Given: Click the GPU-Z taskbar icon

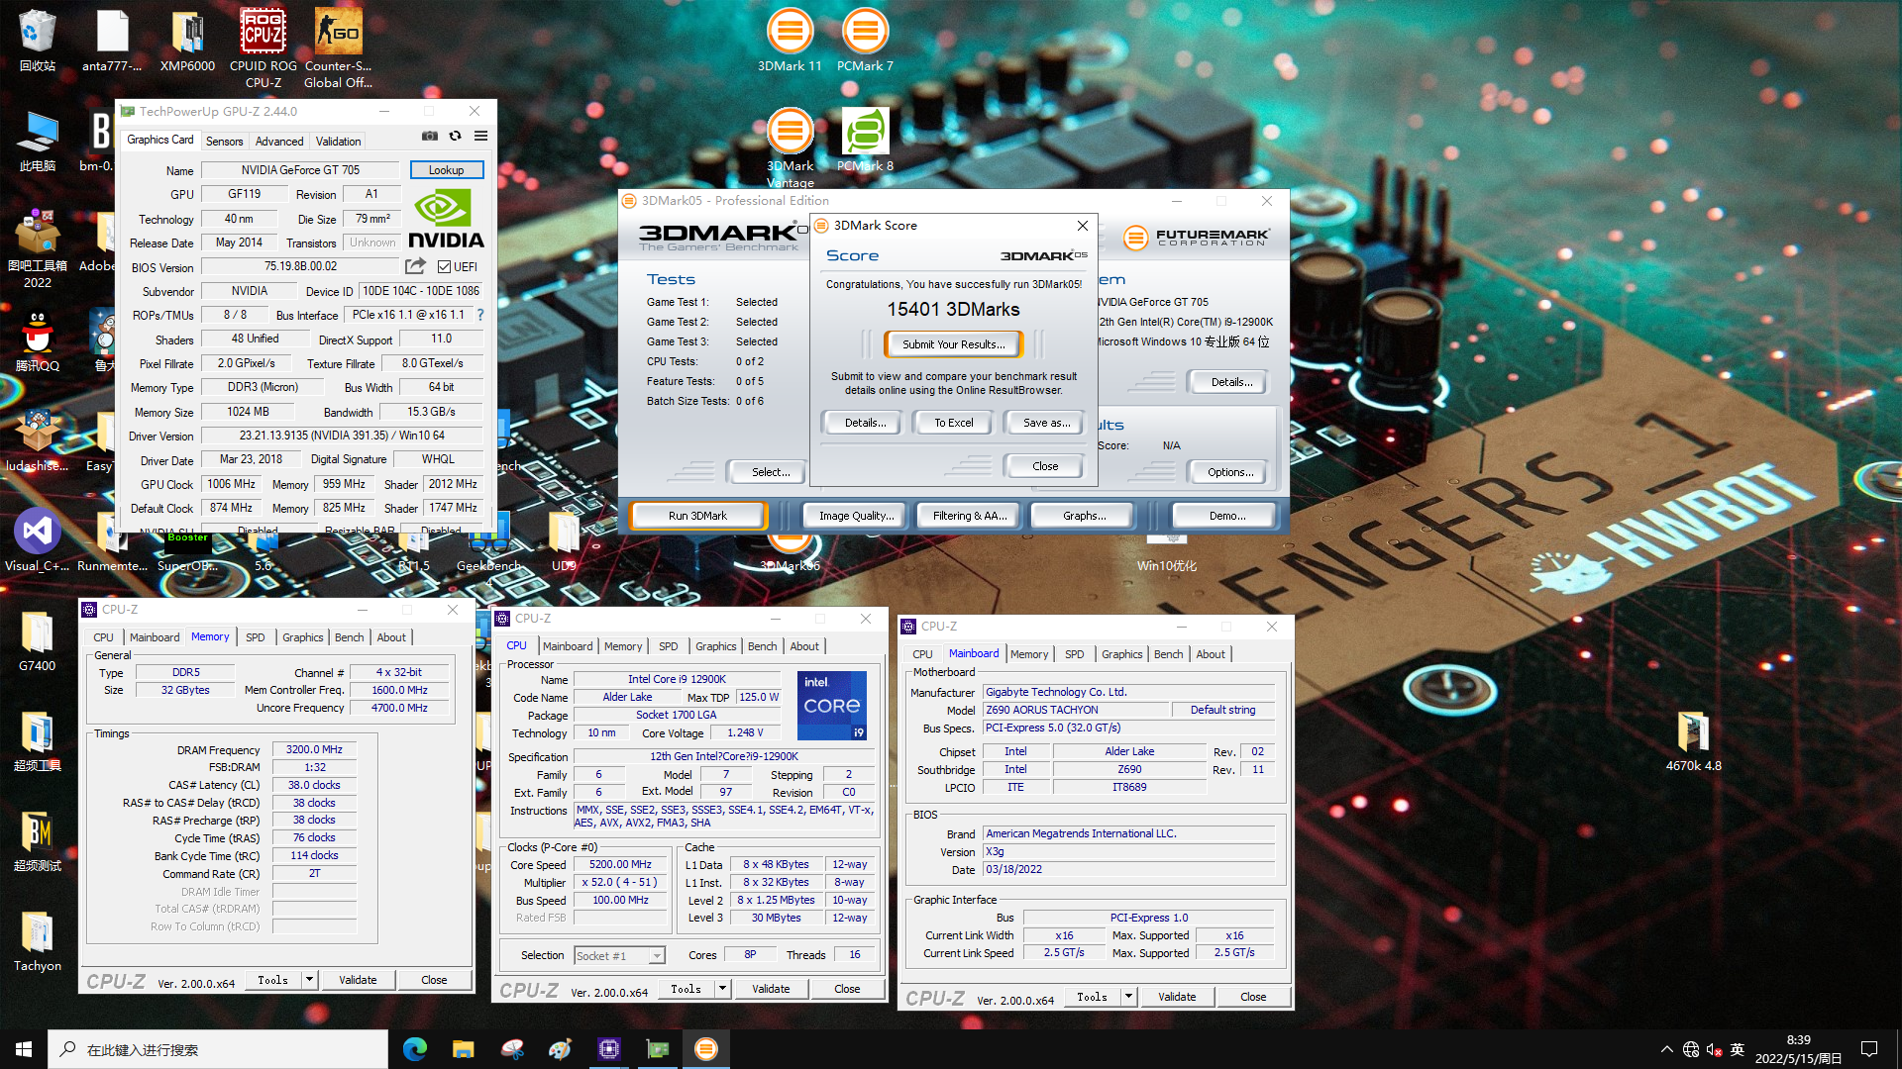Looking at the screenshot, I should coord(658,1049).
